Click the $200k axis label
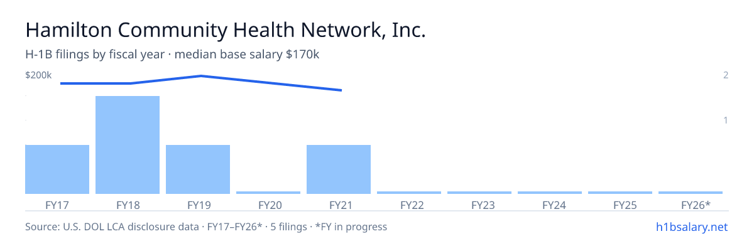 pyautogui.click(x=38, y=75)
